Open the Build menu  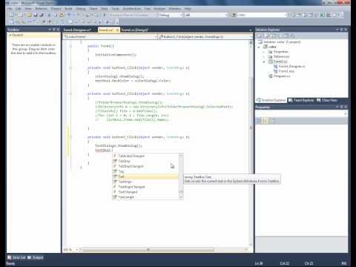point(68,9)
